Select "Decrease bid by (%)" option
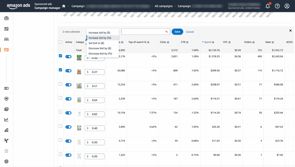 [100, 54]
